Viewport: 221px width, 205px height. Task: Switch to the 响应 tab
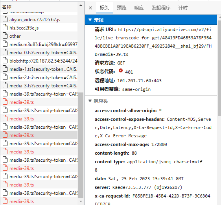(139, 8)
